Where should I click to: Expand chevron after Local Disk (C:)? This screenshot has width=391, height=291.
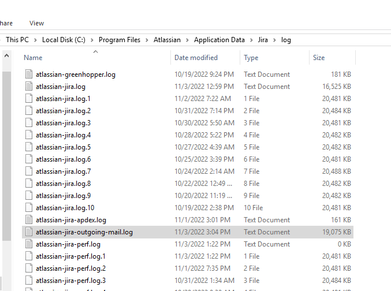pyautogui.click(x=92, y=40)
